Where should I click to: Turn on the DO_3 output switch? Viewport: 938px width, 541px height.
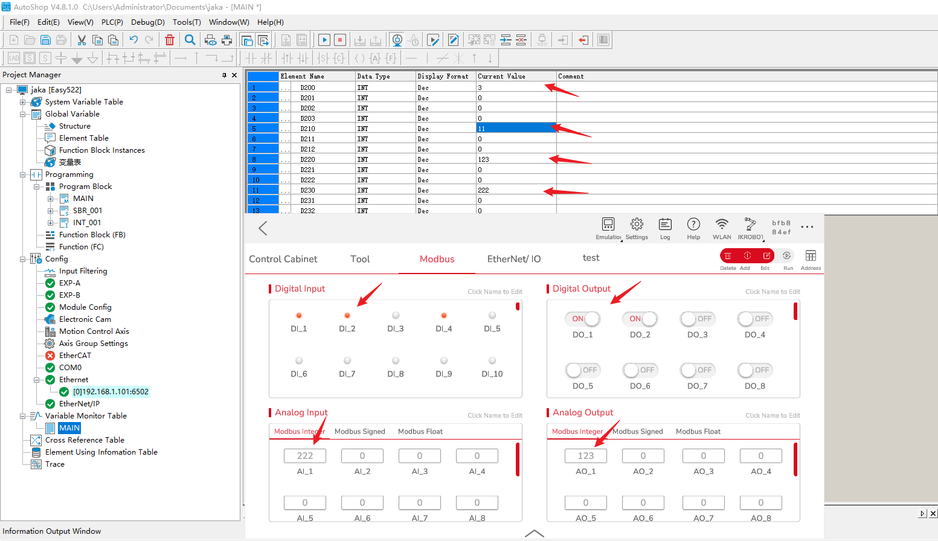pyautogui.click(x=697, y=319)
